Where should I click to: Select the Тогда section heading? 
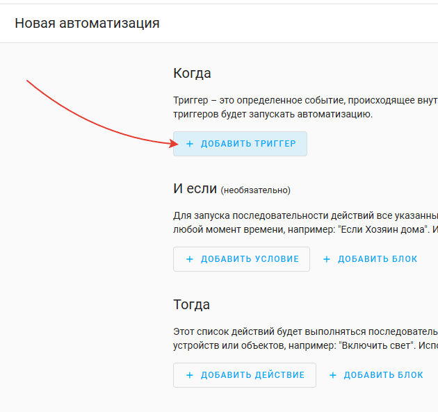point(191,305)
